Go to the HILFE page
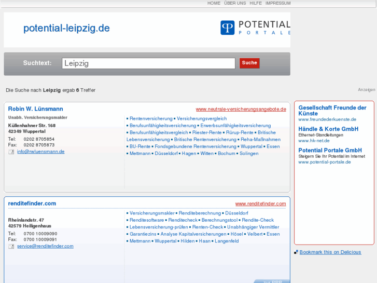This screenshot has width=377, height=283. 256,3
